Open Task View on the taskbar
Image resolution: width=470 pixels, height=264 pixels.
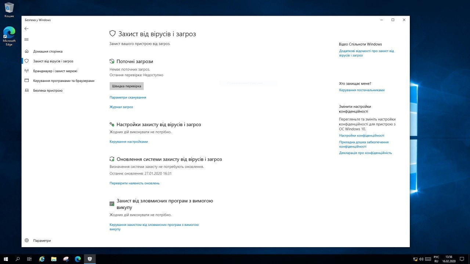point(29,259)
